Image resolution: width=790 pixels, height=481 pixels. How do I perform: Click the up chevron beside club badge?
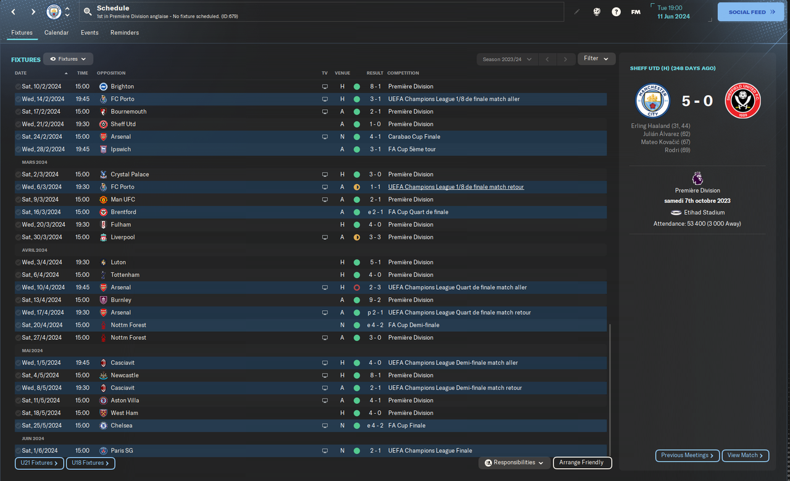coord(67,9)
